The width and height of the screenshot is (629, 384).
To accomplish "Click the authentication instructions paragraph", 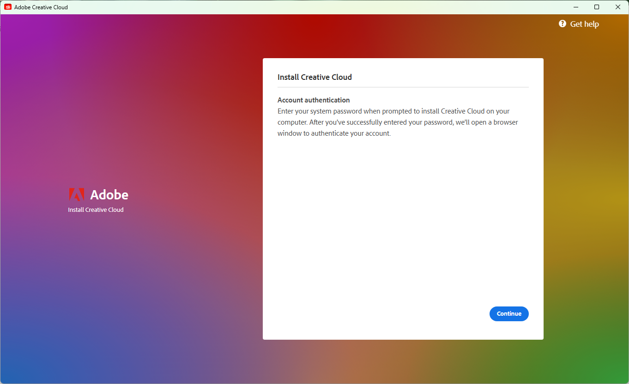I will [398, 122].
